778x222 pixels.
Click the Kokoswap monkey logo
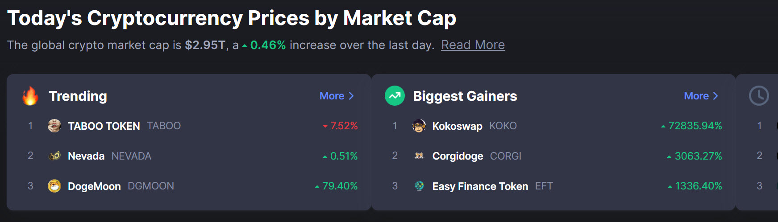point(419,126)
